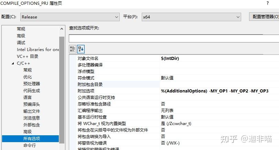
Task: Open the 配置管理器 button
Action: (x=264, y=17)
